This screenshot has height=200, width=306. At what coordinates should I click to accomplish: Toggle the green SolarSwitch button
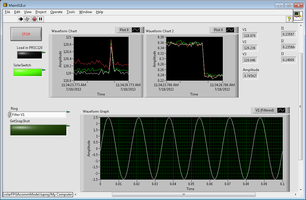click(28, 72)
